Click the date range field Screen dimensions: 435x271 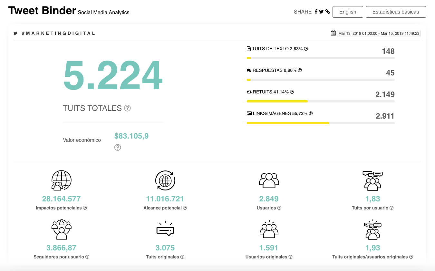pyautogui.click(x=379, y=33)
